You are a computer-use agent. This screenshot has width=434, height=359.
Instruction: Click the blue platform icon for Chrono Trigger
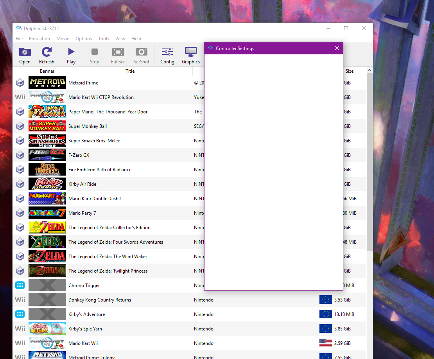click(x=20, y=285)
